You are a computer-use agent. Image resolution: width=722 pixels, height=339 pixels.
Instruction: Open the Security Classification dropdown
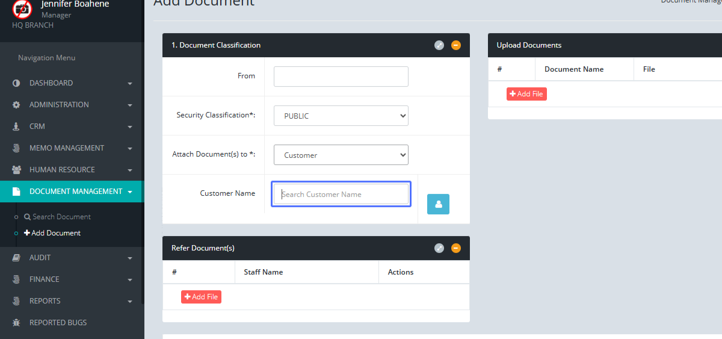coord(341,116)
